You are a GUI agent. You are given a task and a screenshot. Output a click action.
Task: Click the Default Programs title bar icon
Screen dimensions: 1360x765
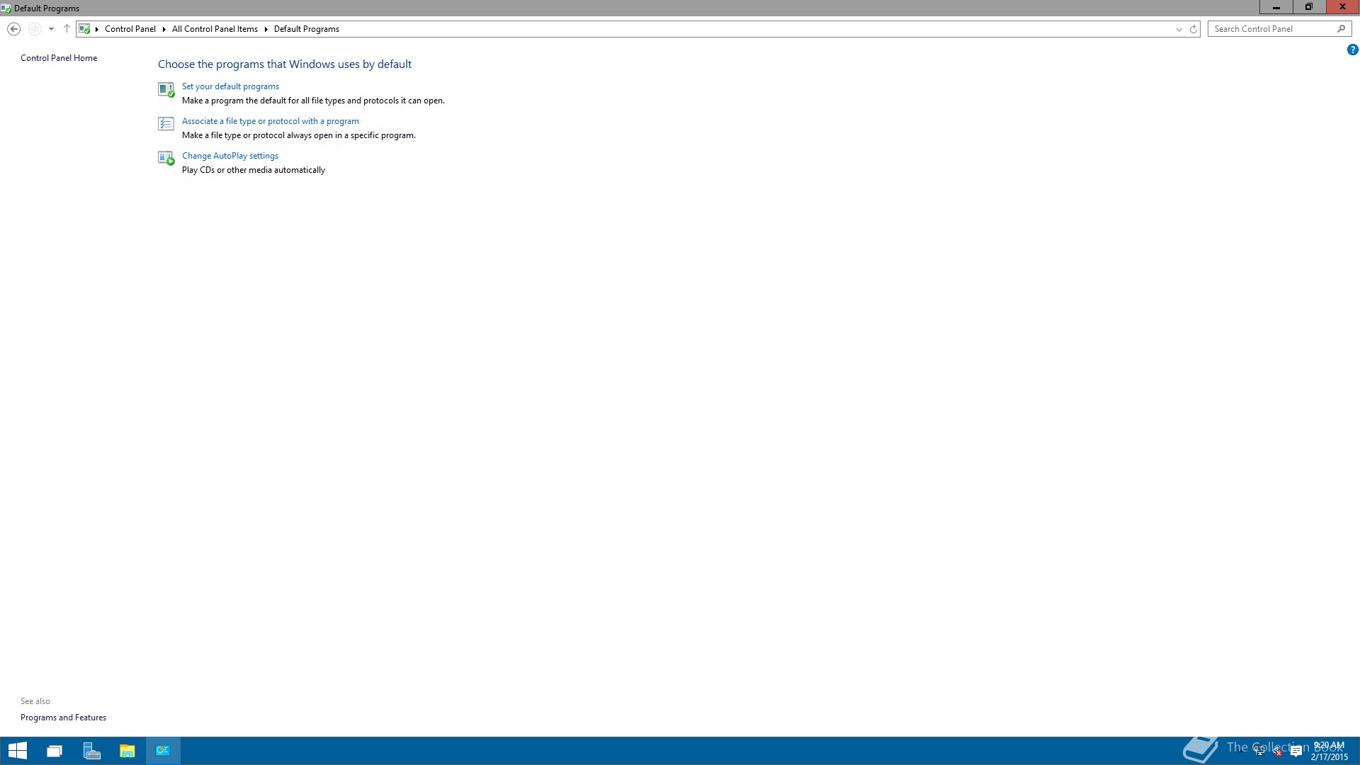click(x=6, y=8)
